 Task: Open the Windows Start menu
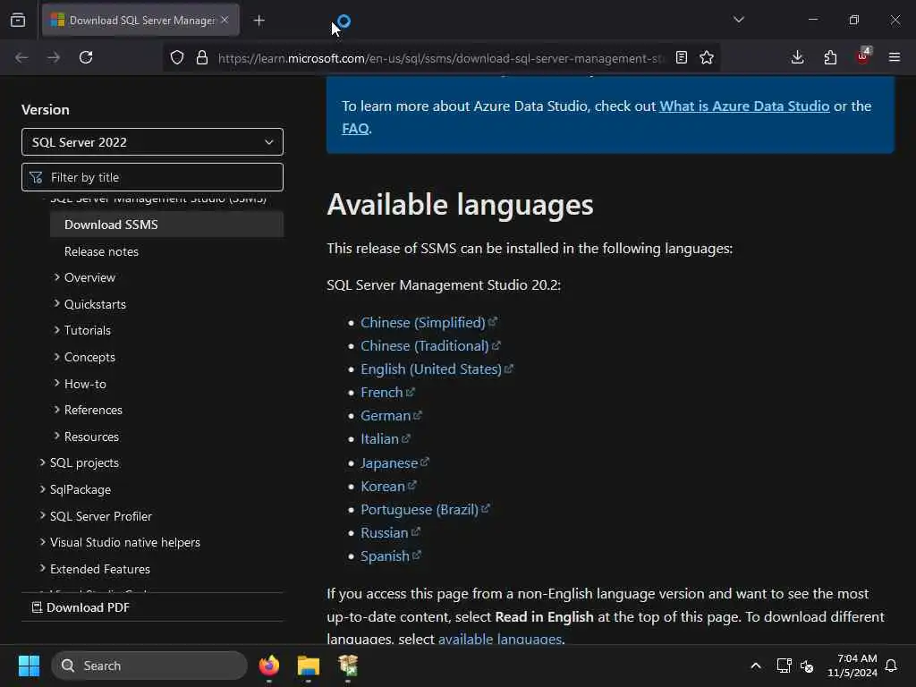29,666
